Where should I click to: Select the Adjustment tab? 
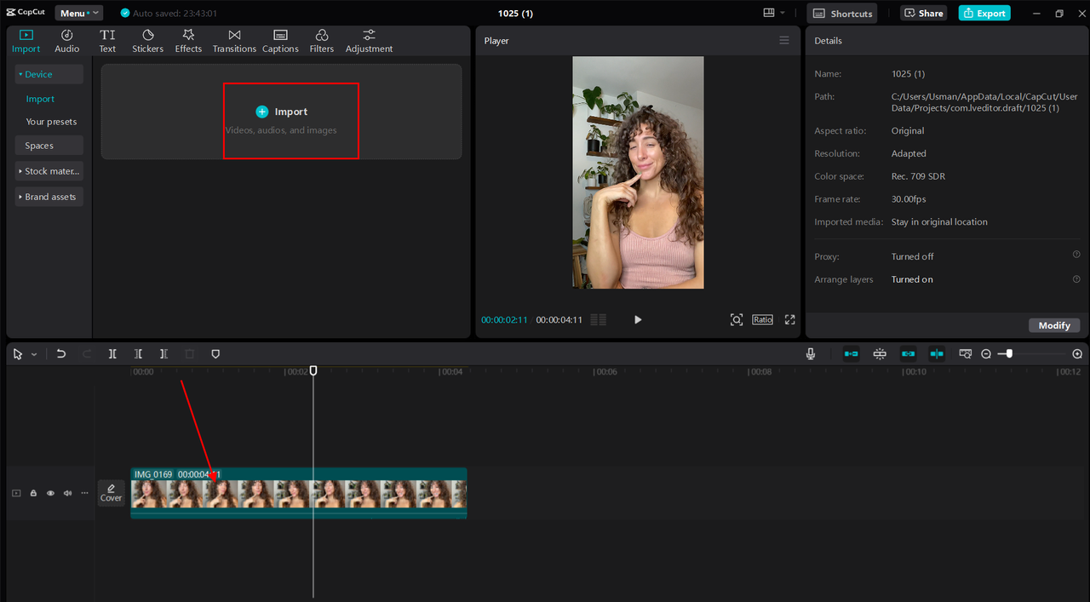tap(369, 41)
